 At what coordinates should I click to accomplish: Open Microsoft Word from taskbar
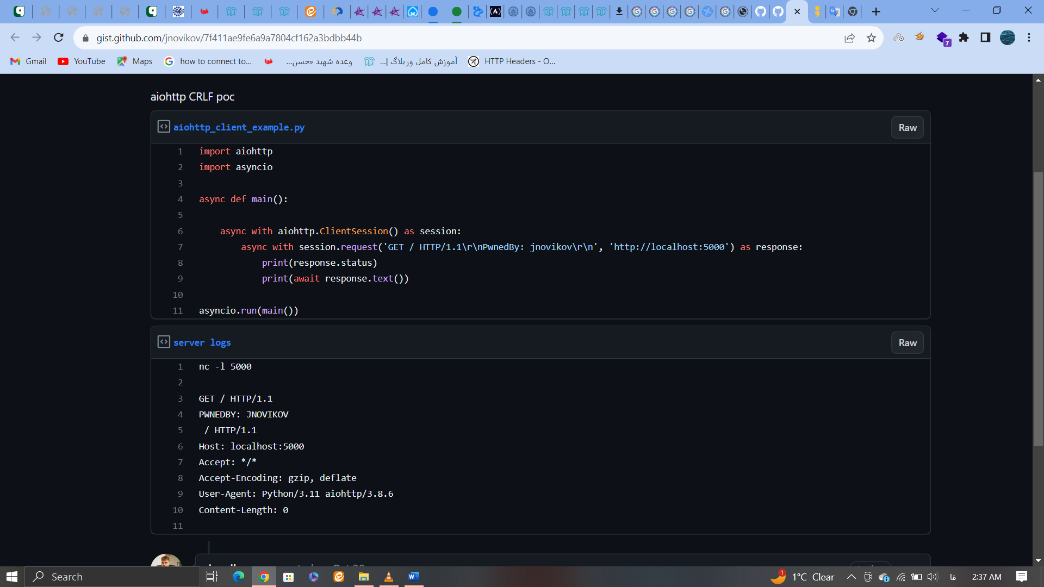(x=414, y=577)
